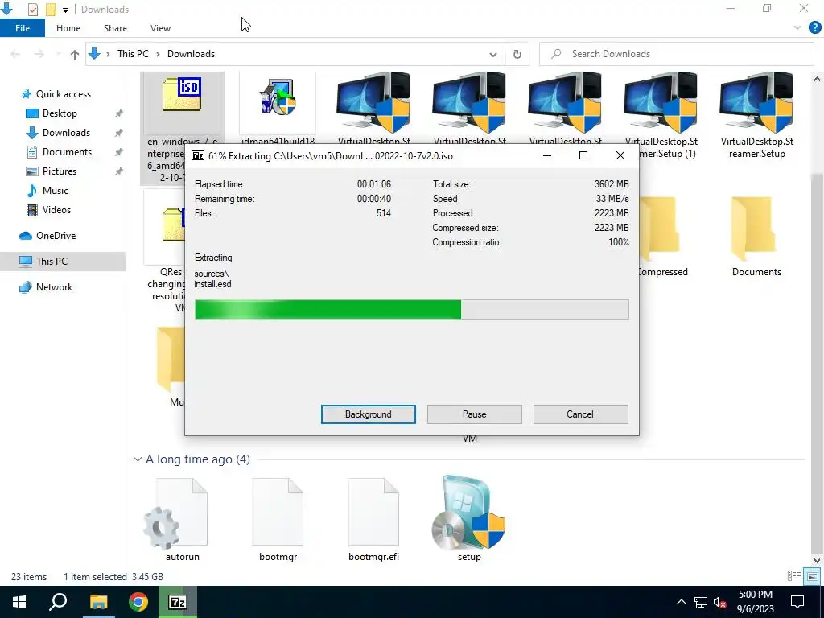Open Network in navigation pane

pos(54,287)
